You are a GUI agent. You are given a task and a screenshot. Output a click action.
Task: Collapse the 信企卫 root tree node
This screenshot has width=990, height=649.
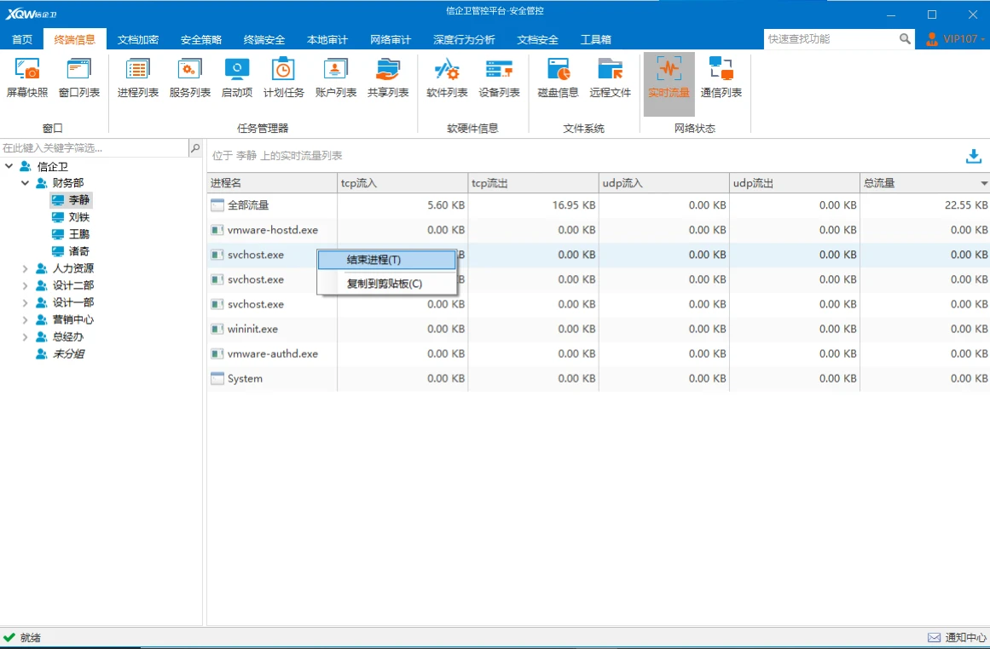(x=9, y=166)
